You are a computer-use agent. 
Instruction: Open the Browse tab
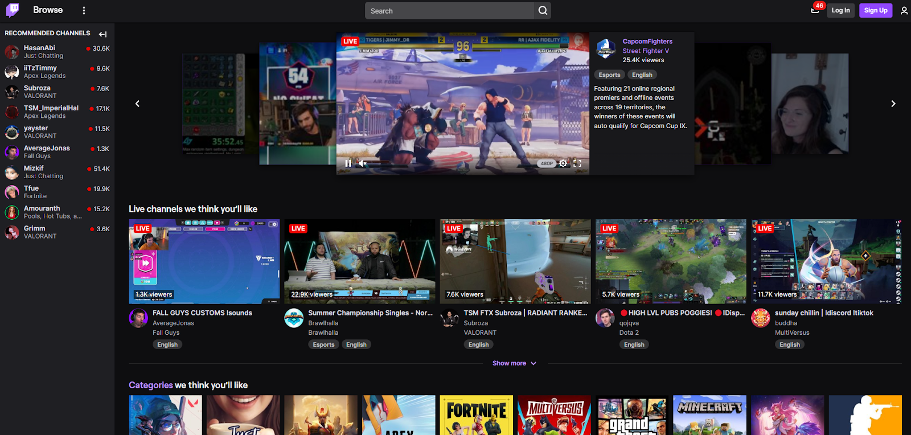pos(48,10)
